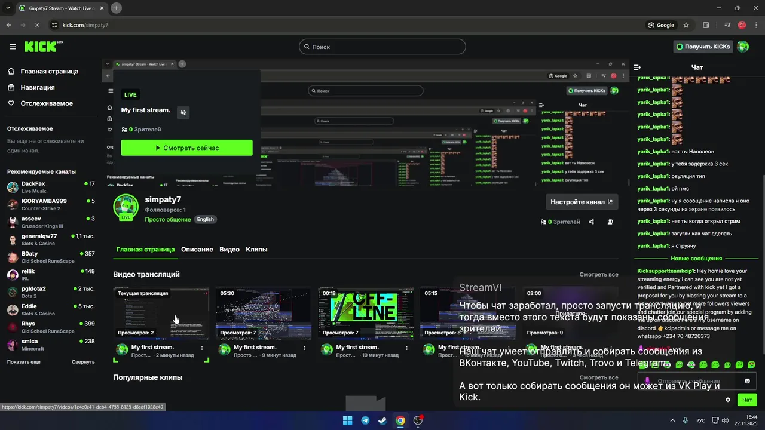Viewport: 765px width, 430px height.
Task: Focus the Поиск search field
Action: pos(382,47)
